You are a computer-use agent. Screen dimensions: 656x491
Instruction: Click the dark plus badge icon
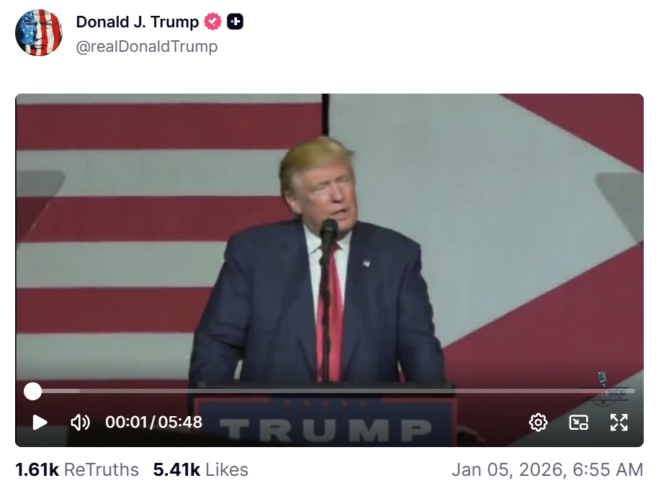coord(235,22)
